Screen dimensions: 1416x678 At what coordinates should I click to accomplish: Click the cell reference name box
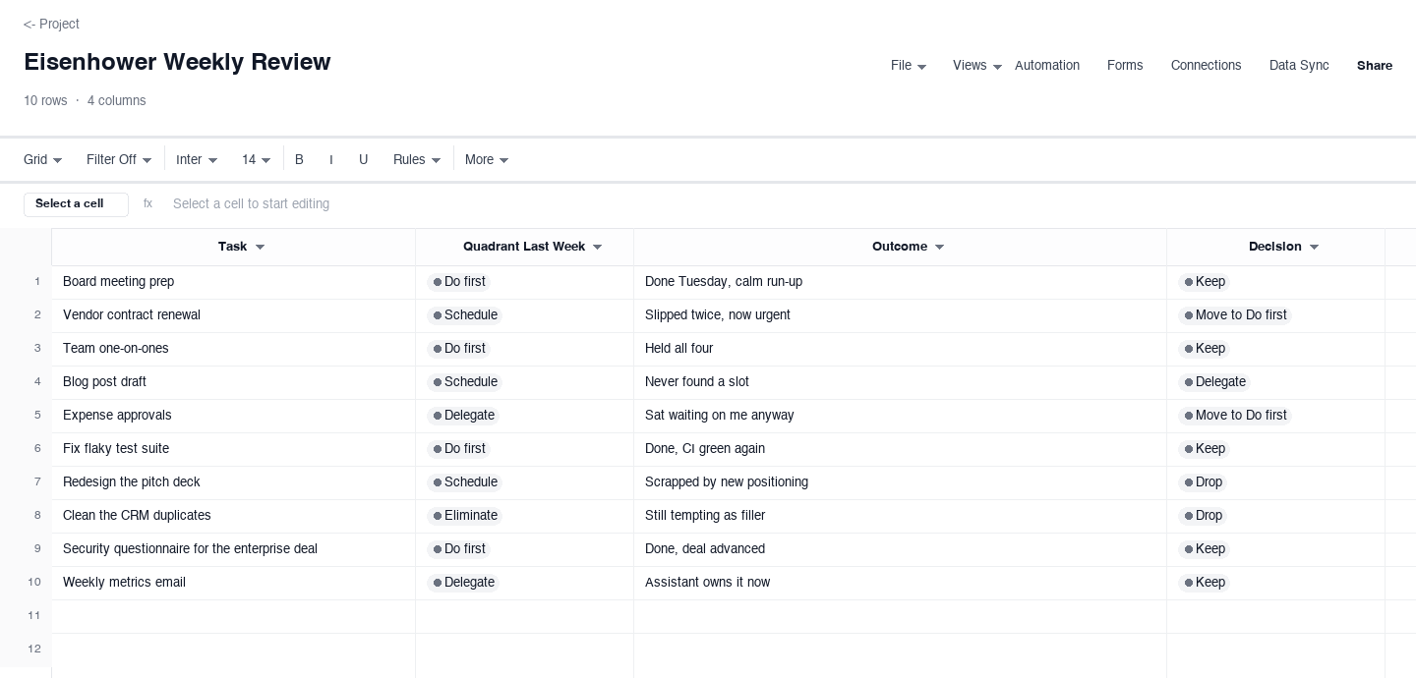[x=76, y=204]
